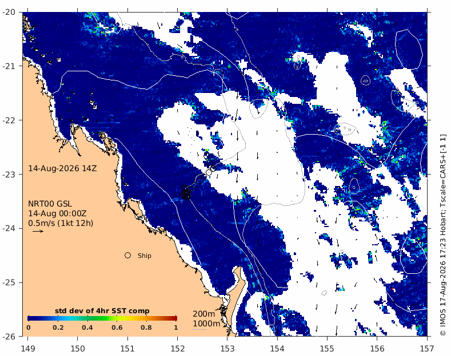451x356 pixels.
Task: Click the latitude -23 axis tick label
Action: [x=10, y=174]
